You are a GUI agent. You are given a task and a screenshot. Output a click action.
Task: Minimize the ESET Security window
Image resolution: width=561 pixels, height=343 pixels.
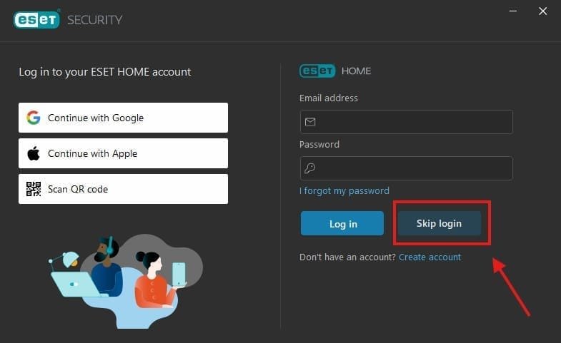pyautogui.click(x=512, y=11)
